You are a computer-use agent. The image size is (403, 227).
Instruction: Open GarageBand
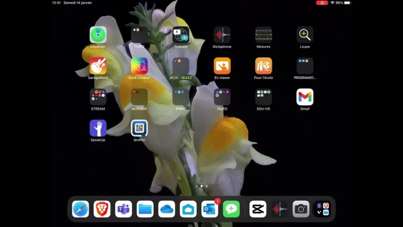98,66
